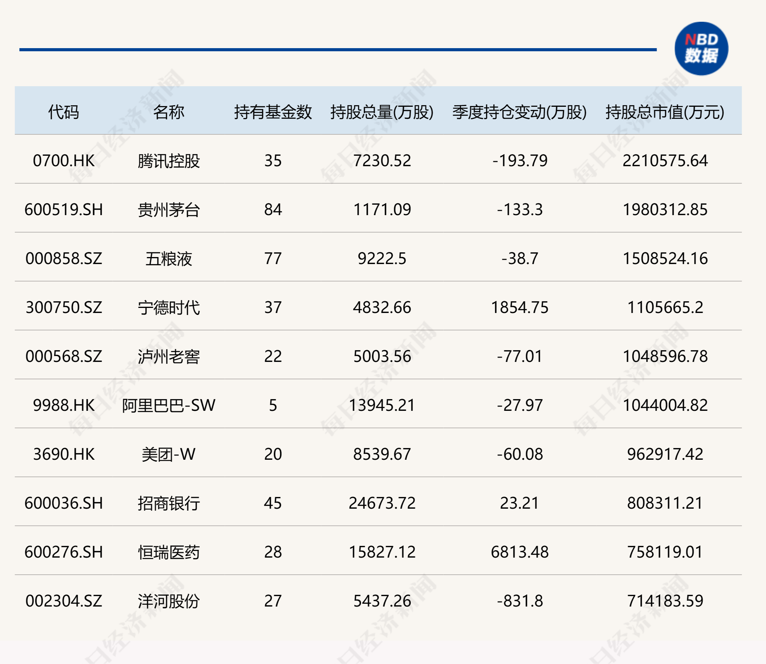The width and height of the screenshot is (766, 664).
Task: Select the name 贵州茅台
Action: pyautogui.click(x=168, y=210)
